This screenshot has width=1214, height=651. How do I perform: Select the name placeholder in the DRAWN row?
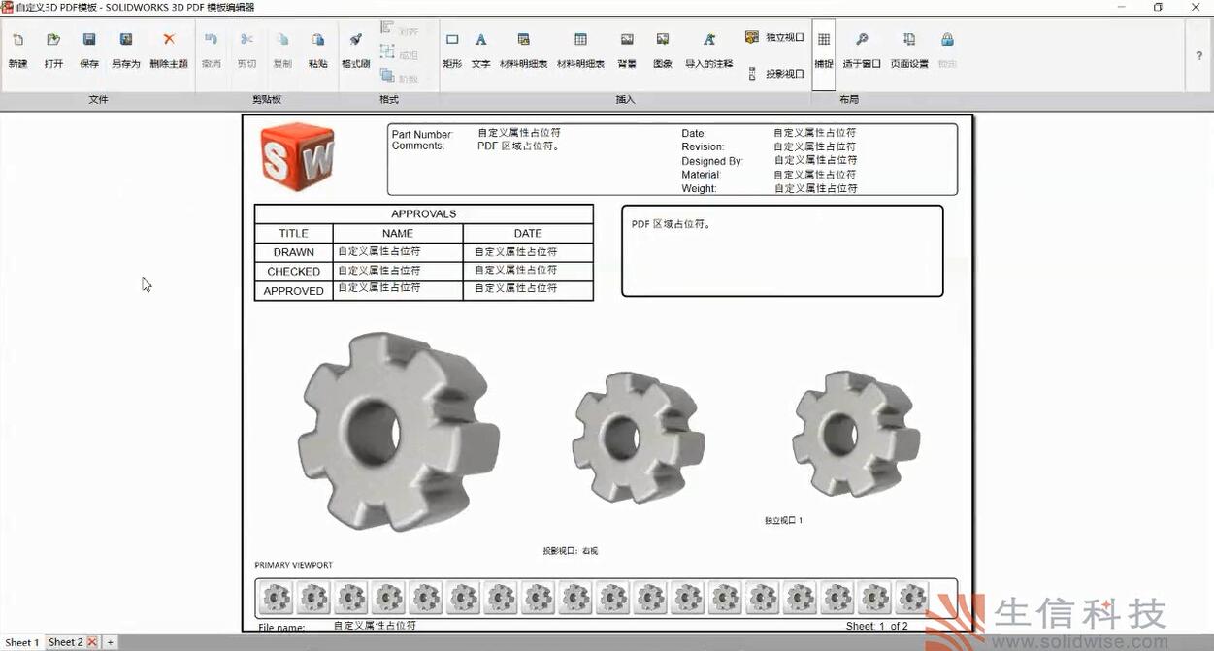tap(379, 251)
